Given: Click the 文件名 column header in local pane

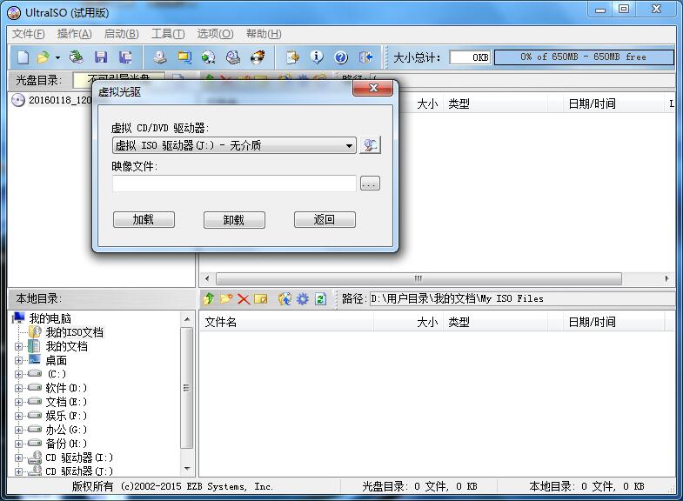Looking at the screenshot, I should tap(286, 323).
